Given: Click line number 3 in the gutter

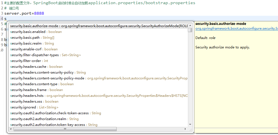Looking at the screenshot, I should pyautogui.click(x=2, y=14).
